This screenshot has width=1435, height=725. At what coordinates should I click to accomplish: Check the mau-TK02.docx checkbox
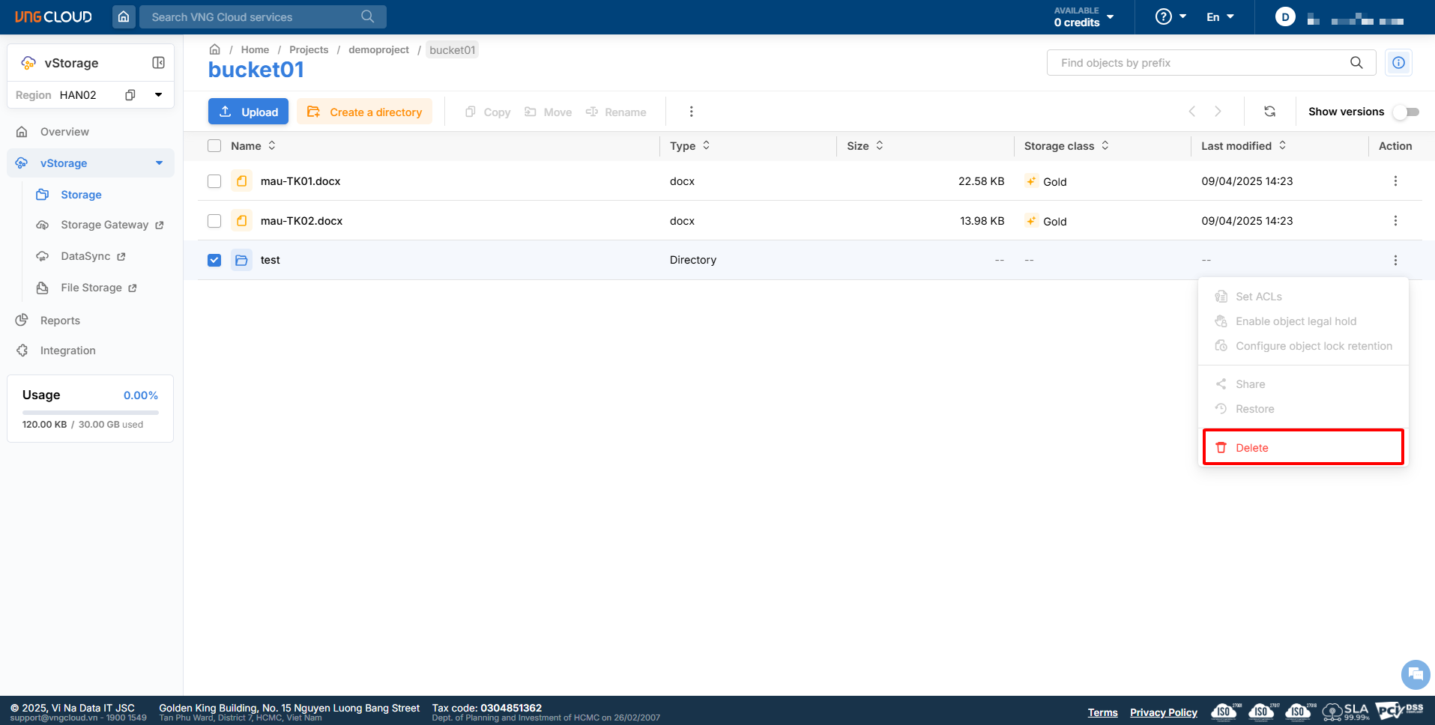[214, 221]
